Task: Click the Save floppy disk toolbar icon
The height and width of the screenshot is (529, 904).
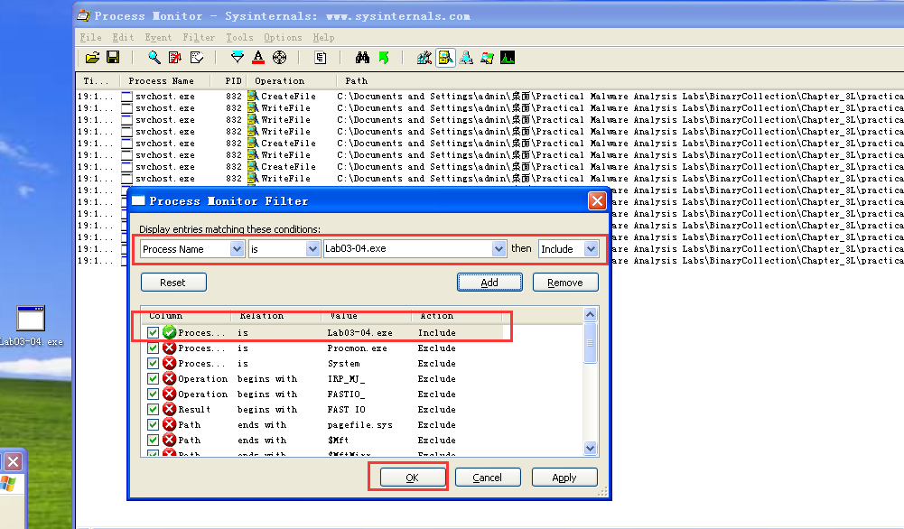Action: point(113,58)
